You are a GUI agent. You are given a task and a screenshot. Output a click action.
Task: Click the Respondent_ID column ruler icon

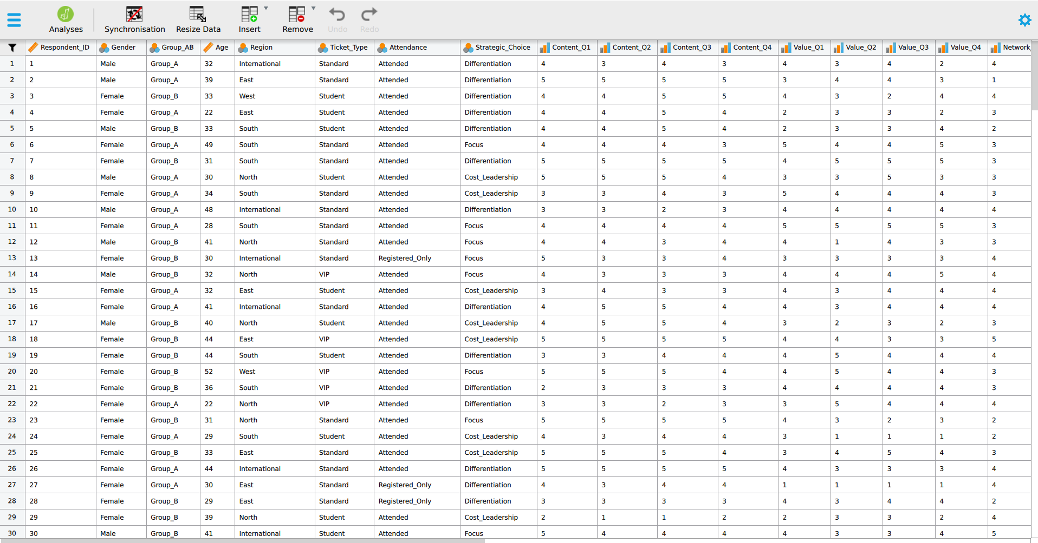click(x=33, y=48)
